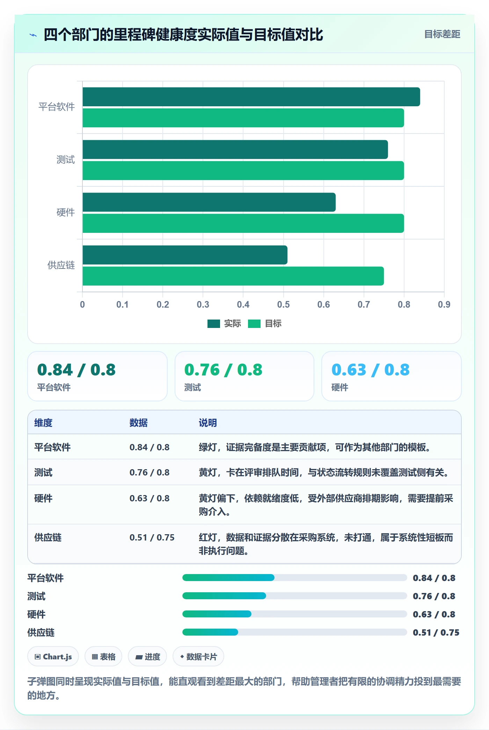Select the 测试 actual (dark) bar

(235, 150)
